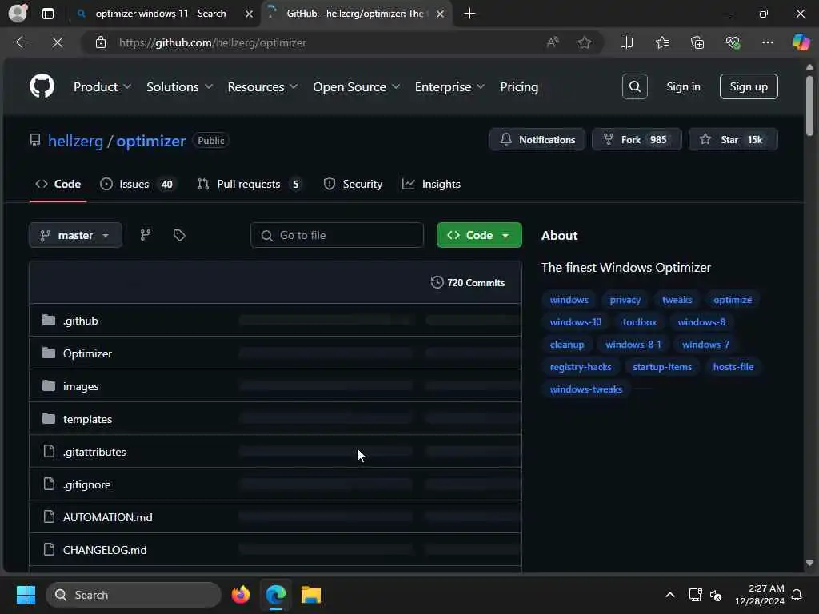The width and height of the screenshot is (819, 614).
Task: Open the registry-hacks topic tag
Action: (581, 367)
